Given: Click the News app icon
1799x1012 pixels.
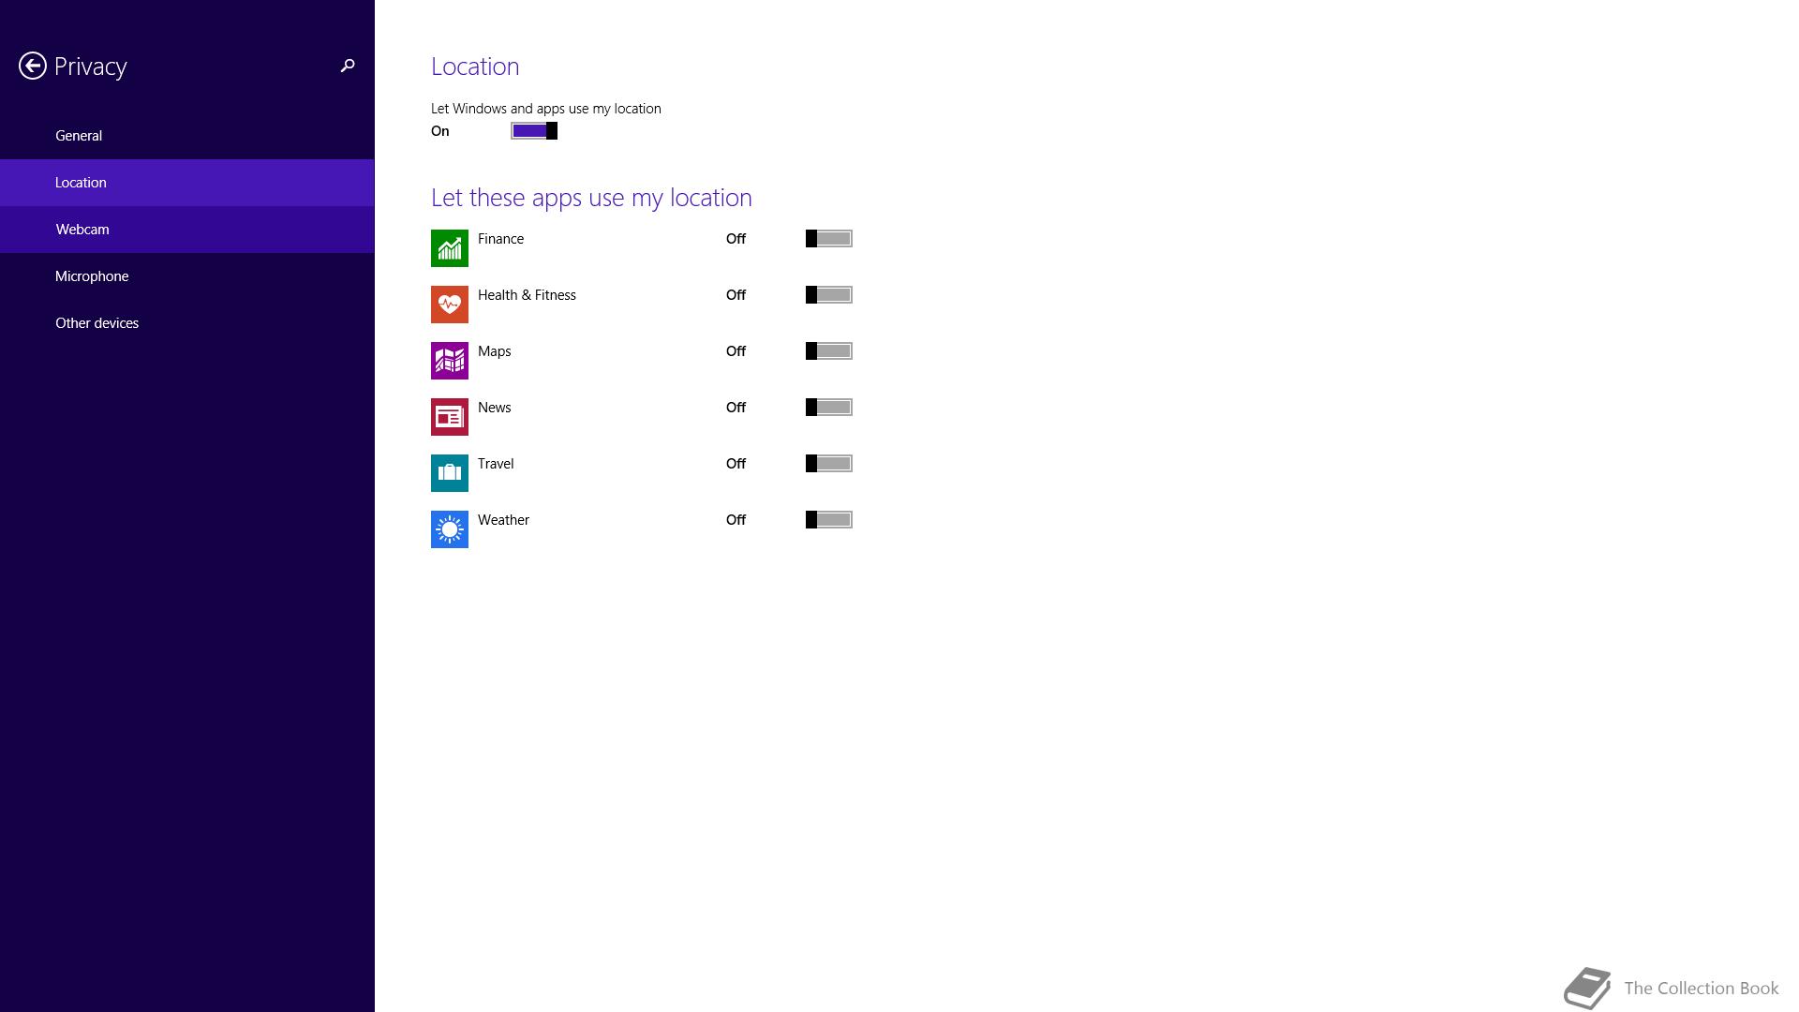Looking at the screenshot, I should (x=450, y=417).
